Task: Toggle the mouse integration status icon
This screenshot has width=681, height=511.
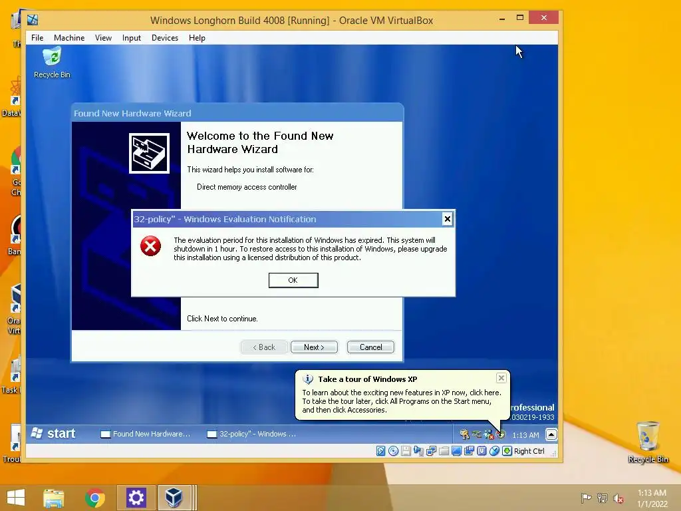Action: pos(494,451)
